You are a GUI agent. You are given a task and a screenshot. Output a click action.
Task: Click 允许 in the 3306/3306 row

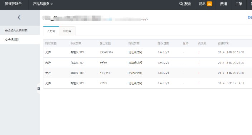(48, 52)
